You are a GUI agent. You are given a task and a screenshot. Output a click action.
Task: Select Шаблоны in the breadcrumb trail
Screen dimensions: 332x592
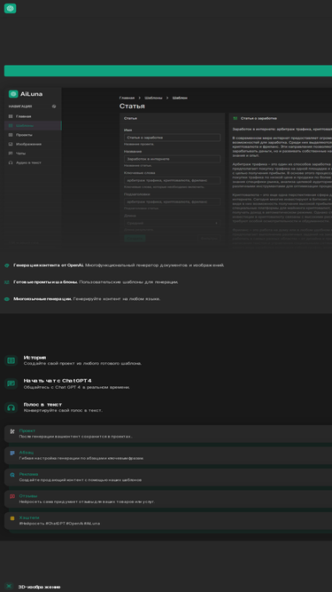tap(153, 98)
